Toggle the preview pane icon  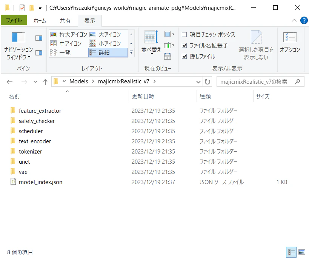click(39, 38)
